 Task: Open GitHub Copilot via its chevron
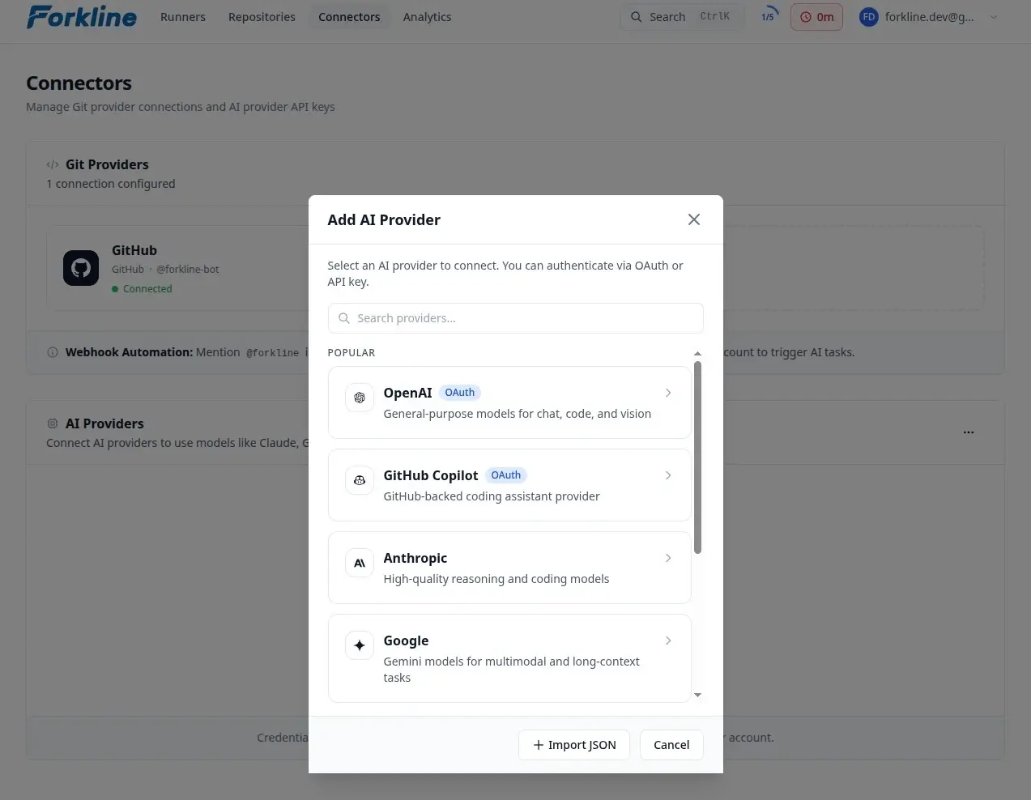pyautogui.click(x=668, y=475)
